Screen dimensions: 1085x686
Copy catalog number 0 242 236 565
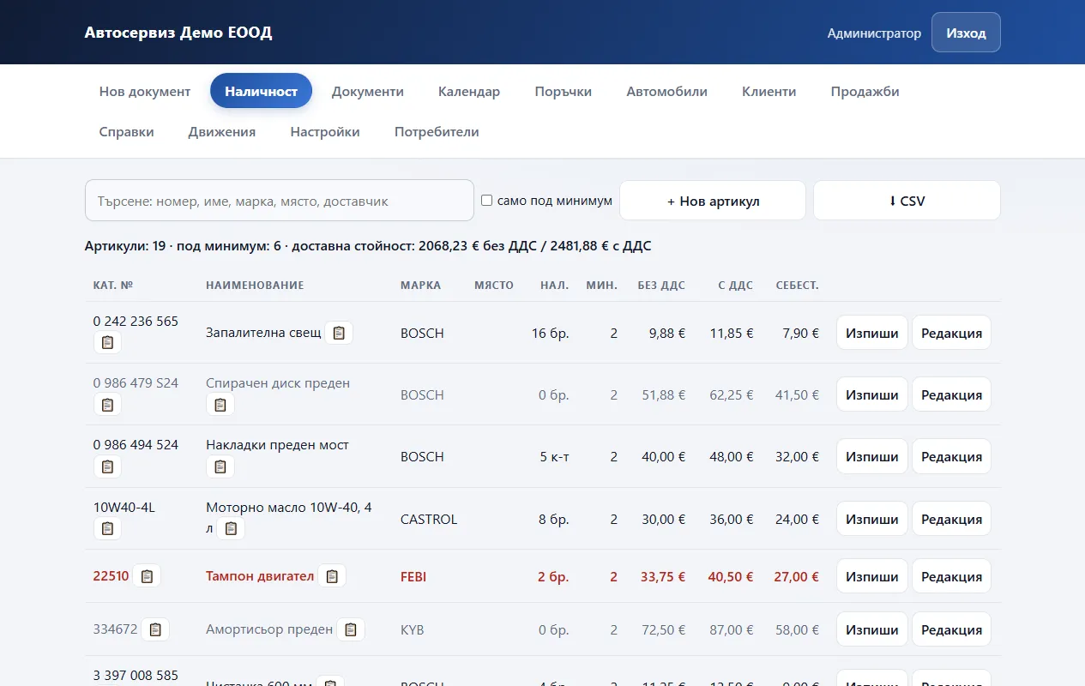click(107, 343)
